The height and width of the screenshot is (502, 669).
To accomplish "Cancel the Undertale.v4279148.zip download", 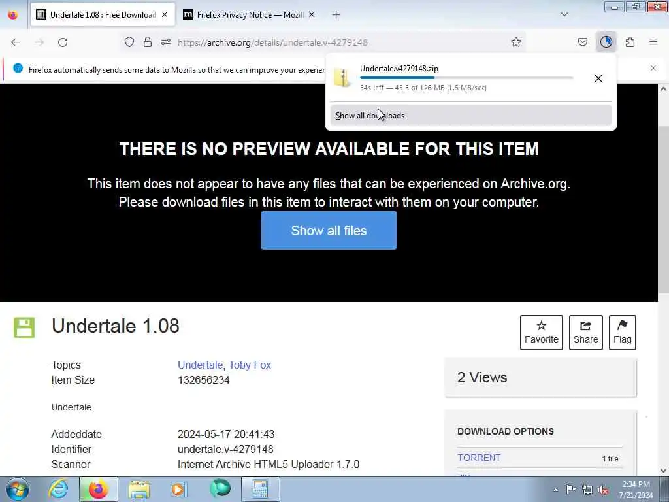I will [x=598, y=78].
